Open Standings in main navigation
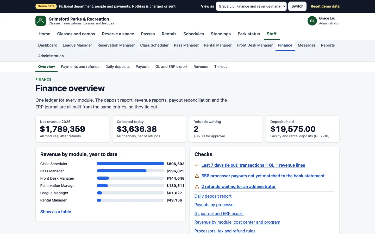The width and height of the screenshot is (375, 234). point(221,34)
